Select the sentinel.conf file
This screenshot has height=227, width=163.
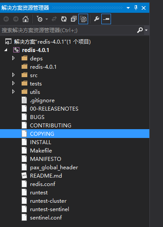(46, 218)
